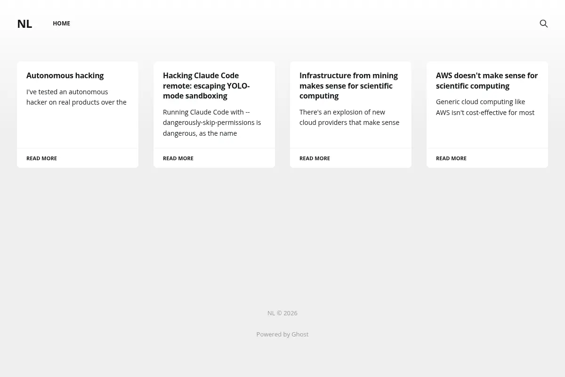Click excerpt 'I've tested an autonomous hacker'

[76, 97]
